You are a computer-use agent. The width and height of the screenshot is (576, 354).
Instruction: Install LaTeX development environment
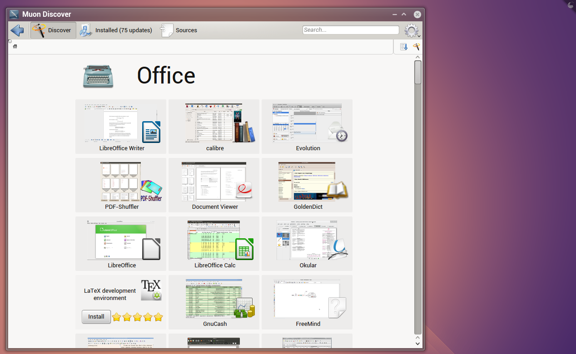(96, 317)
